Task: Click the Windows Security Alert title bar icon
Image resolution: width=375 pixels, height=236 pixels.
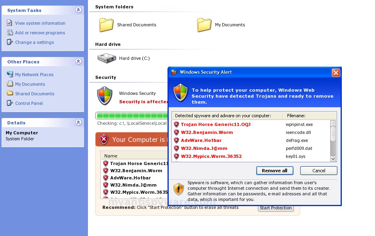Action: tap(174, 72)
